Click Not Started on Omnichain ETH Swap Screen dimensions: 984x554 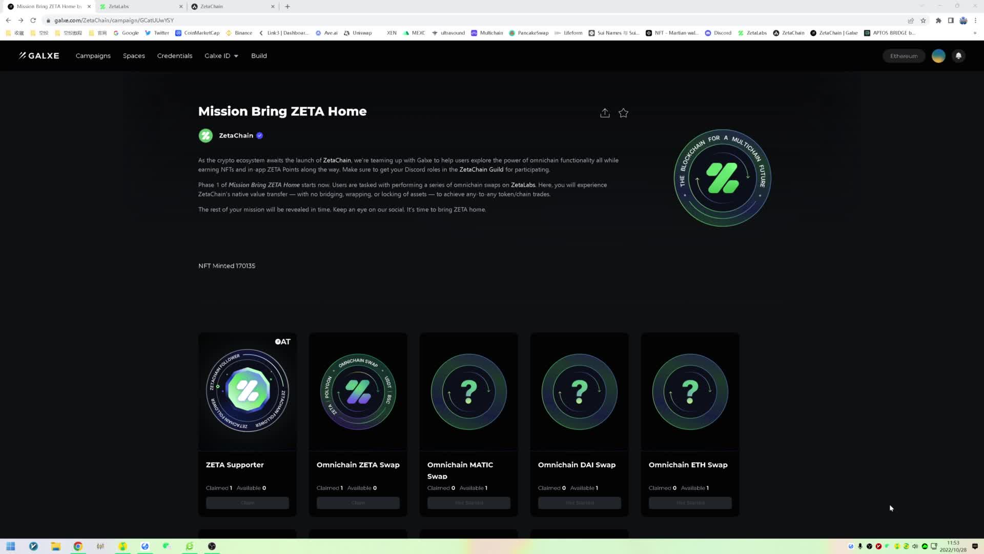tap(690, 503)
